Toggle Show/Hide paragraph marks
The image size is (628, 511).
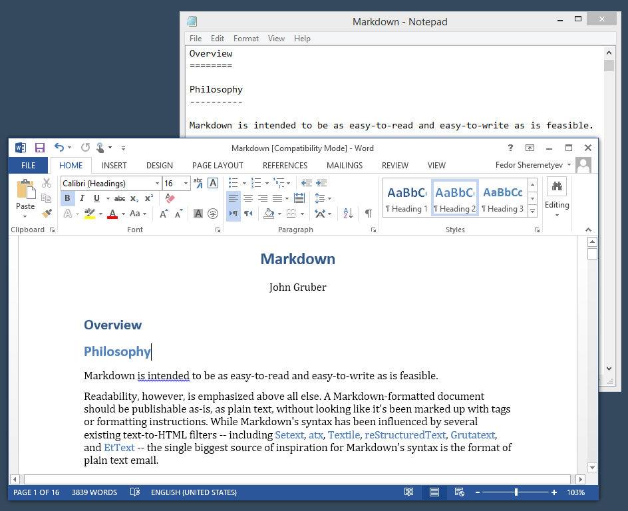point(368,213)
